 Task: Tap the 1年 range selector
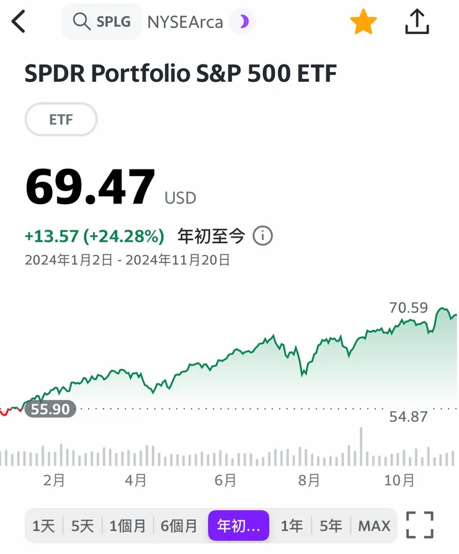(292, 525)
